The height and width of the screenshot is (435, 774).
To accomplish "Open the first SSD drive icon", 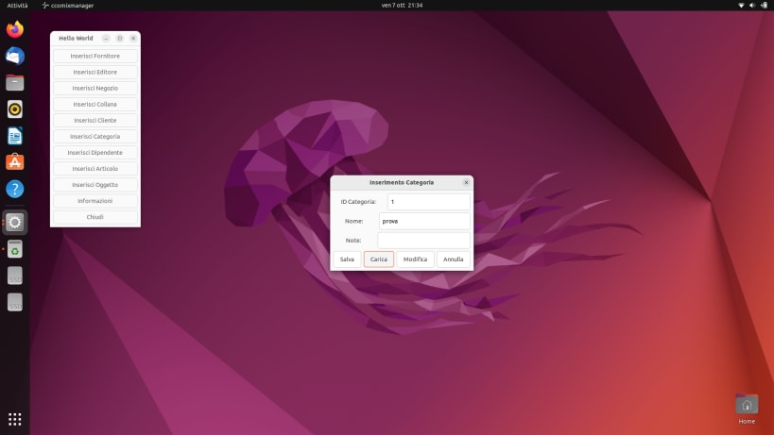I will click(15, 276).
